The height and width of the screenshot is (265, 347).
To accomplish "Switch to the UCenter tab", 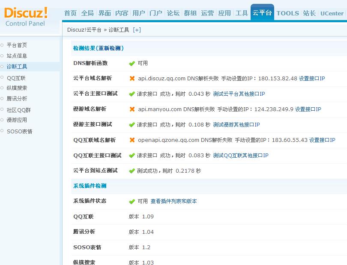I will tap(332, 13).
